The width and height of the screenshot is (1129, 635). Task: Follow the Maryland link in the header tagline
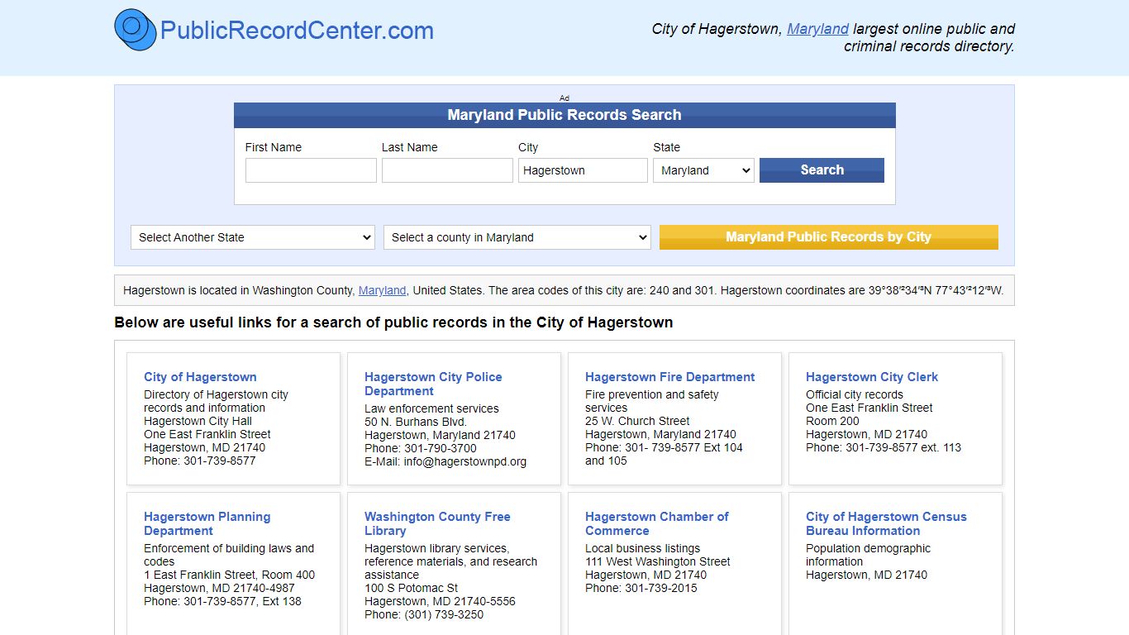tap(817, 29)
